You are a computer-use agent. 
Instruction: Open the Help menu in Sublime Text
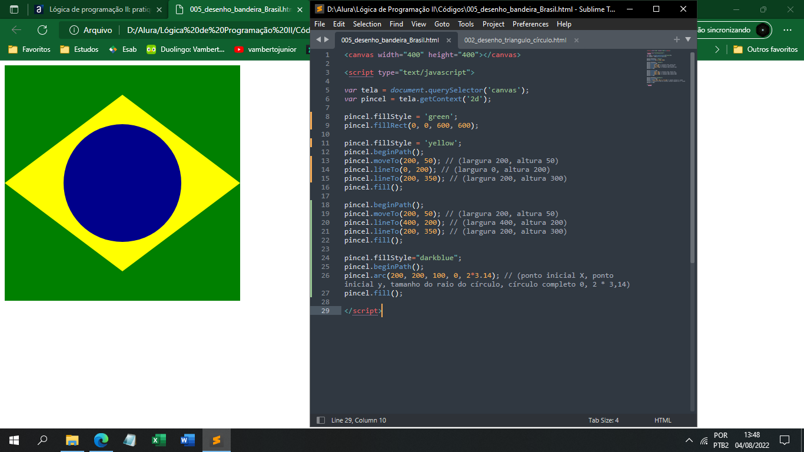(x=564, y=24)
